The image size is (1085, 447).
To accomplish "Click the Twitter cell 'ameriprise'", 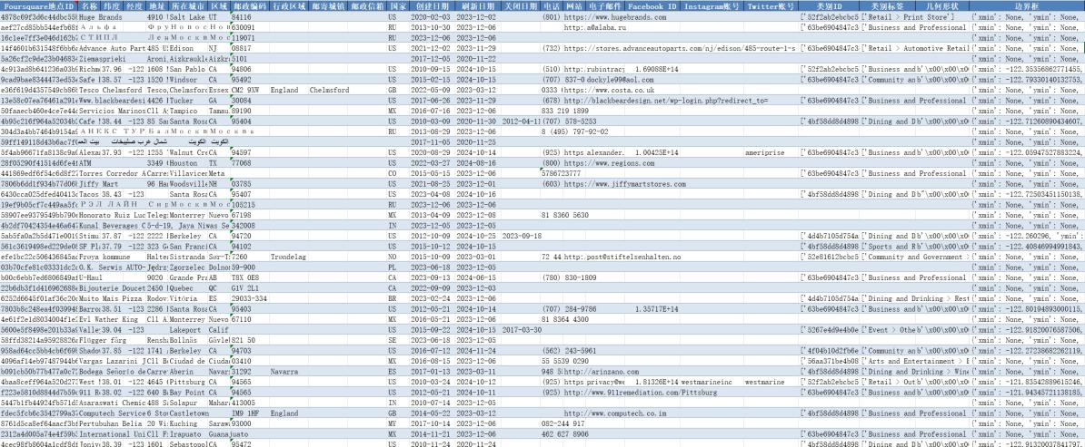I will click(x=764, y=152).
